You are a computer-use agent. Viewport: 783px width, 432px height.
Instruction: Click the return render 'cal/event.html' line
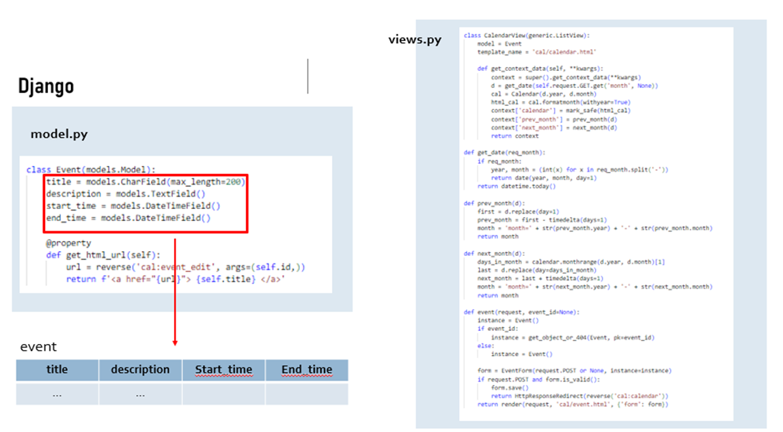point(573,405)
